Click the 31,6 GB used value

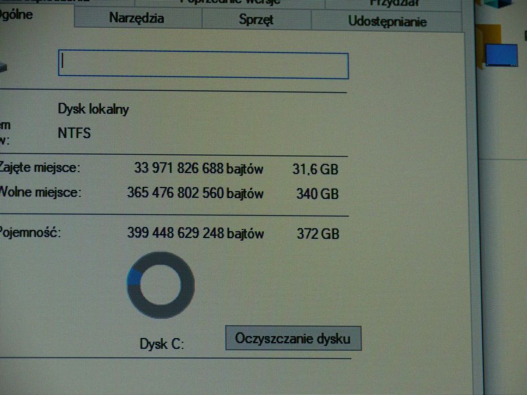pyautogui.click(x=315, y=169)
